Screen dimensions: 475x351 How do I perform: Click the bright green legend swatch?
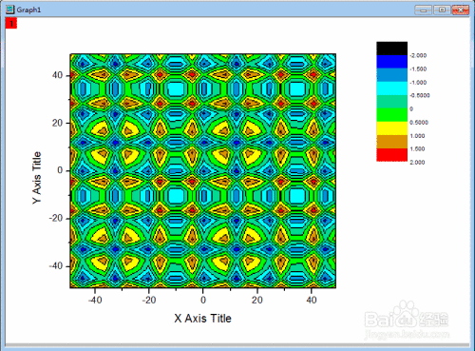pos(391,115)
